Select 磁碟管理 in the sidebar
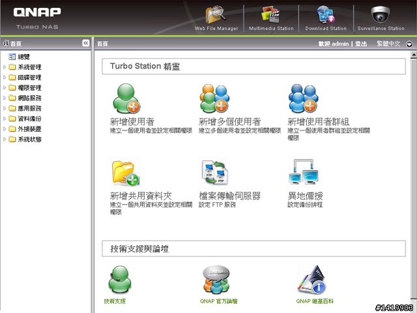Screen dimensions: 417x313 29,78
